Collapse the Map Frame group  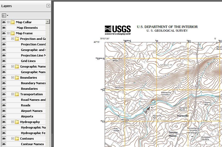pyautogui.click(x=8, y=33)
